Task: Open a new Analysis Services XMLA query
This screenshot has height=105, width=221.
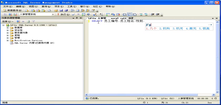Action: (x=43, y=10)
